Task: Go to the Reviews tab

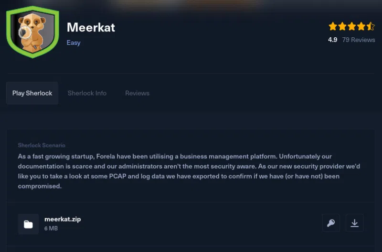Action: [x=137, y=93]
